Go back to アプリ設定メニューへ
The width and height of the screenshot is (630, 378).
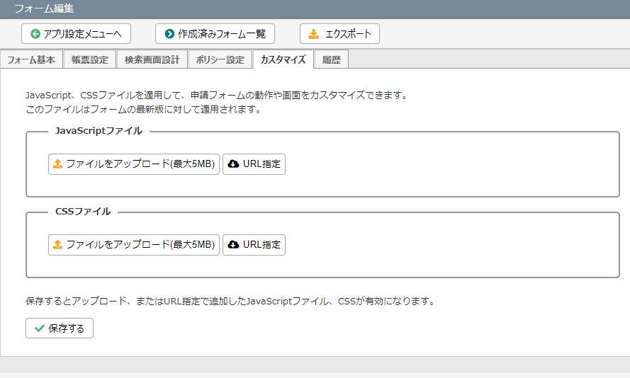coord(76,34)
